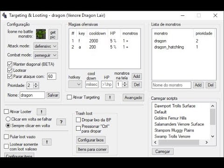224x168 pixels.
Task: Click the 'get pic' button
Action: pos(53,35)
